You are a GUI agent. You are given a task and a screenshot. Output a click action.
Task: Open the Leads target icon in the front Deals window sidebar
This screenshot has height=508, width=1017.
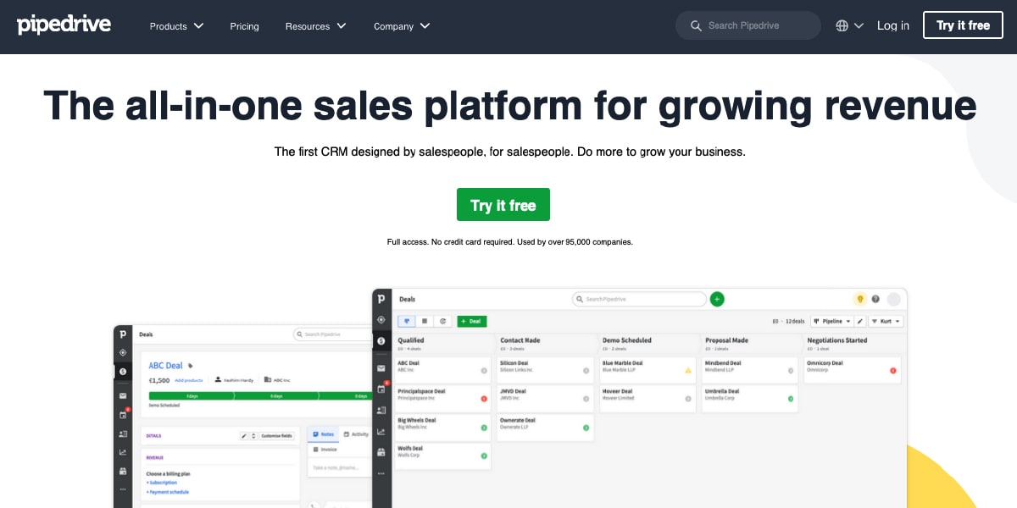coord(381,320)
